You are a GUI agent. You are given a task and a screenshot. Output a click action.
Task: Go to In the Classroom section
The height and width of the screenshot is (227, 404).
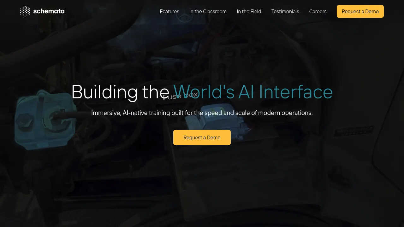coord(208,11)
